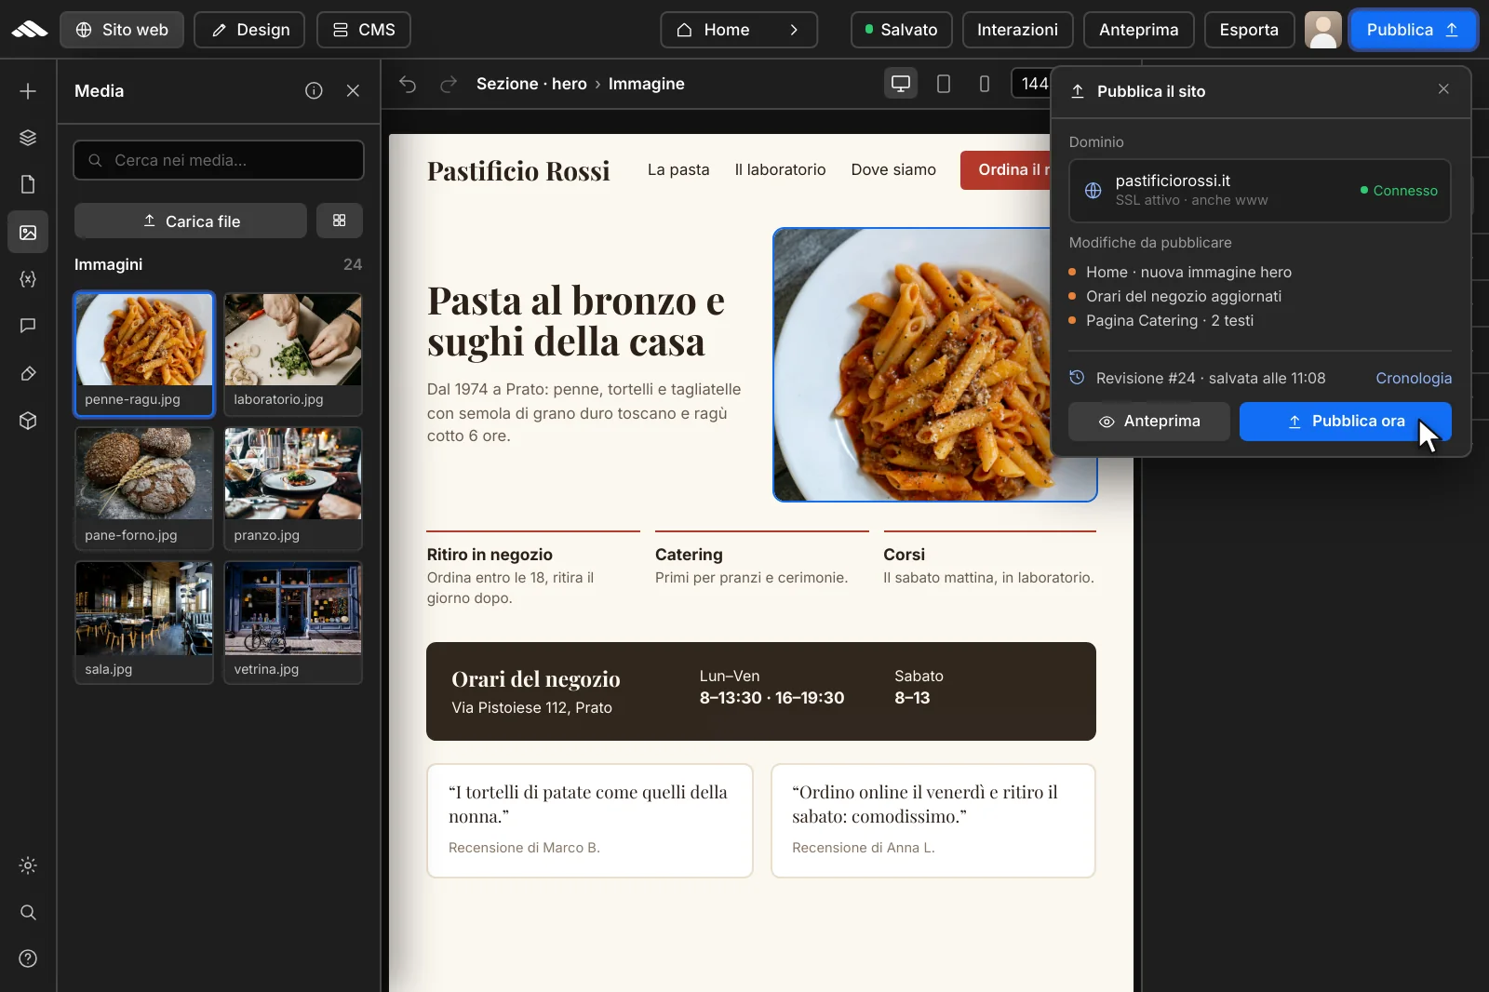
Task: Click the Salvato status indicator
Action: tap(901, 30)
